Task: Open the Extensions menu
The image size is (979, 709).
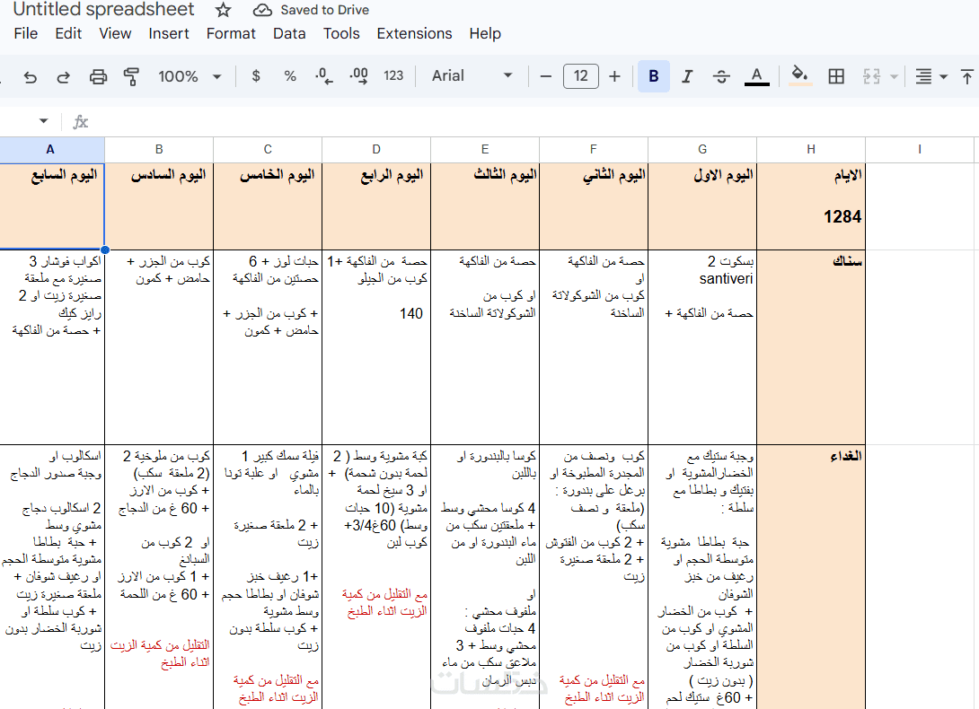Action: click(414, 34)
